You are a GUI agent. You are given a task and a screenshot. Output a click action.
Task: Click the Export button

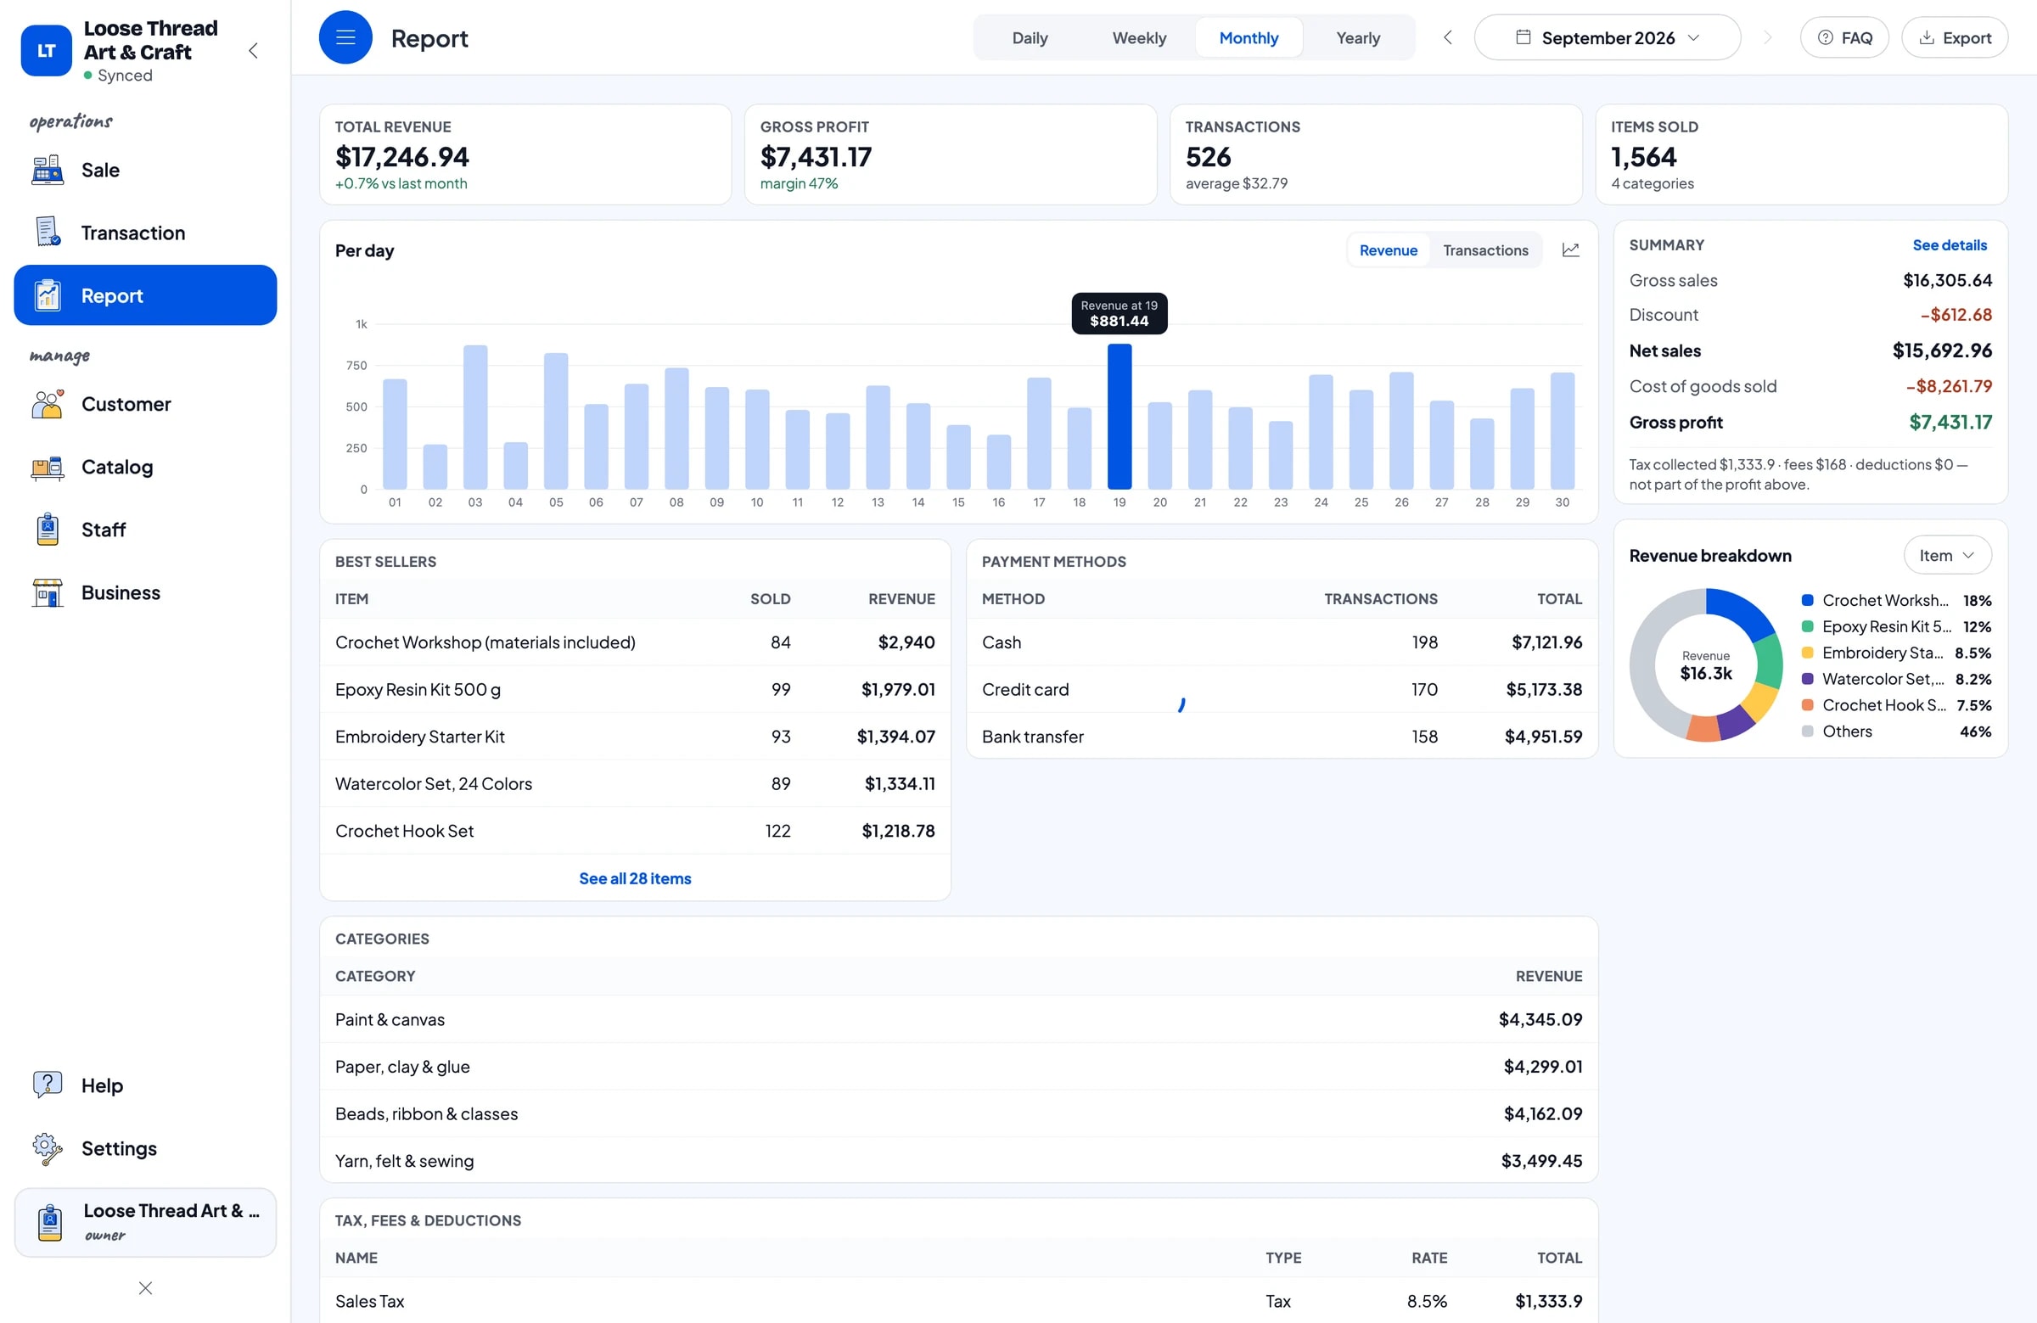pos(1955,37)
